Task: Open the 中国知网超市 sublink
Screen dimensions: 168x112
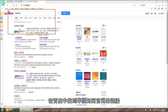Action: [x=43, y=45]
